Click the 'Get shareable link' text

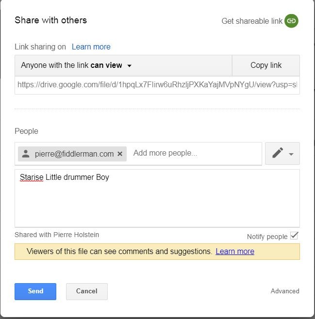click(252, 21)
